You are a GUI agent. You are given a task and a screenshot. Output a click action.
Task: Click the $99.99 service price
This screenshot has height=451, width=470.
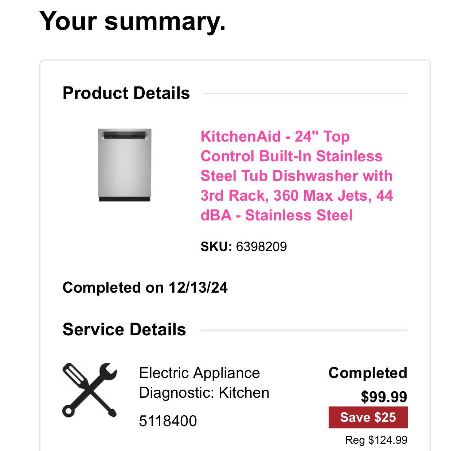pos(384,397)
